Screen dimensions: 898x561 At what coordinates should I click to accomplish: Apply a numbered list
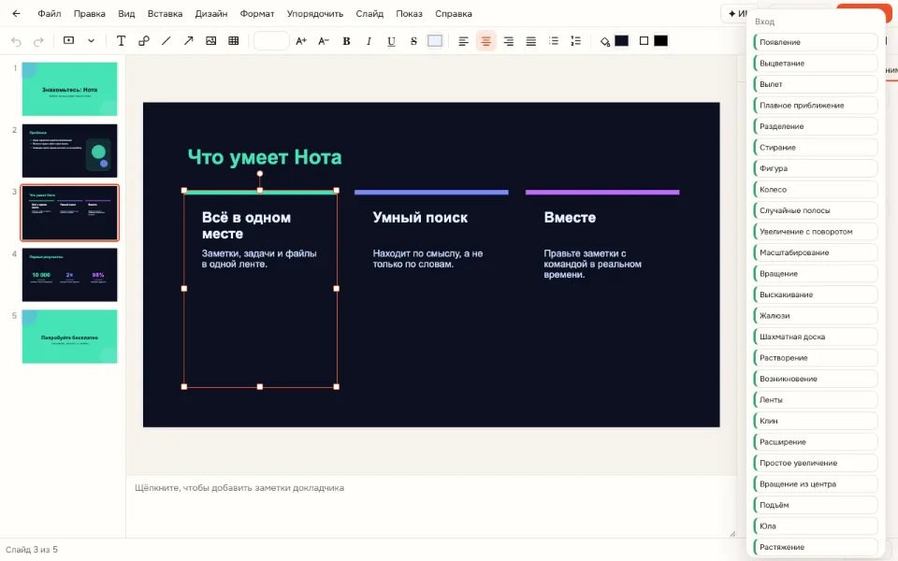575,40
